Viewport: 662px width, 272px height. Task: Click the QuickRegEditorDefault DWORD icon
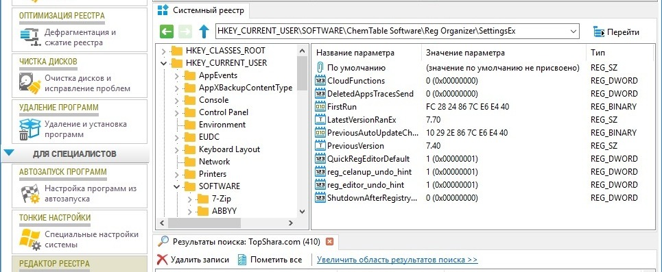point(320,159)
